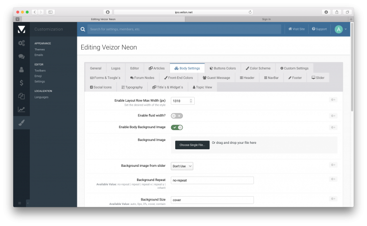Switch to the Logos tab
Screen dimensions: 367x226
(115, 68)
